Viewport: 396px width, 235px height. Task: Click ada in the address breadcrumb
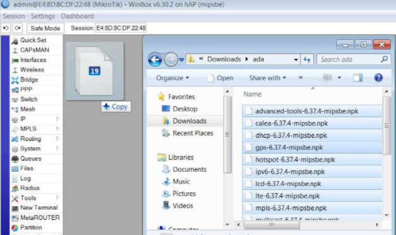258,59
